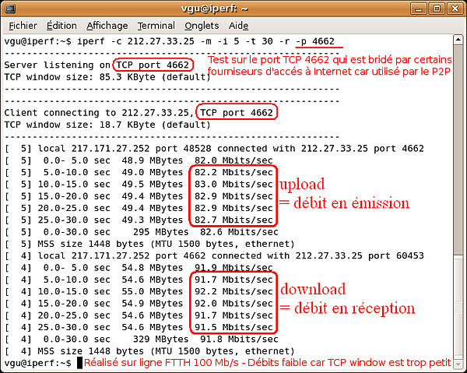Open the window menu icon in title bar

click(10, 9)
